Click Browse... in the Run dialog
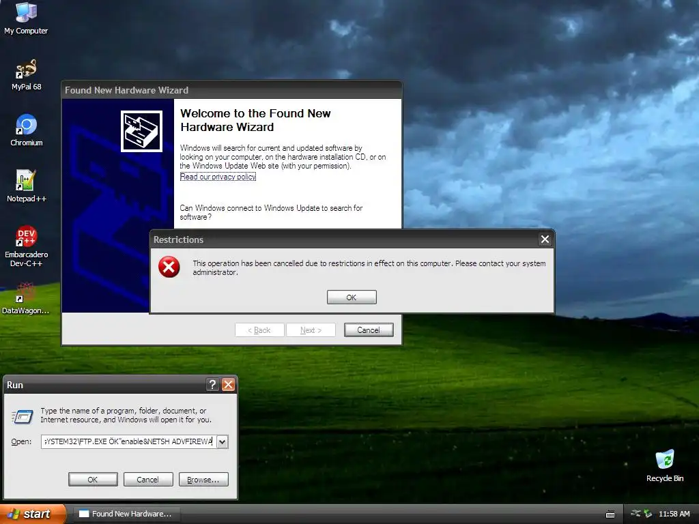699x524 pixels. (203, 480)
